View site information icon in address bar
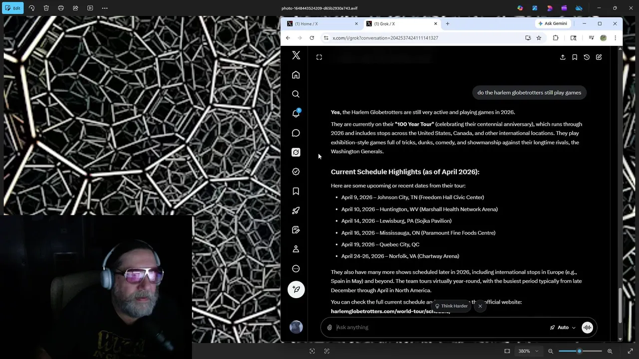 [x=326, y=38]
